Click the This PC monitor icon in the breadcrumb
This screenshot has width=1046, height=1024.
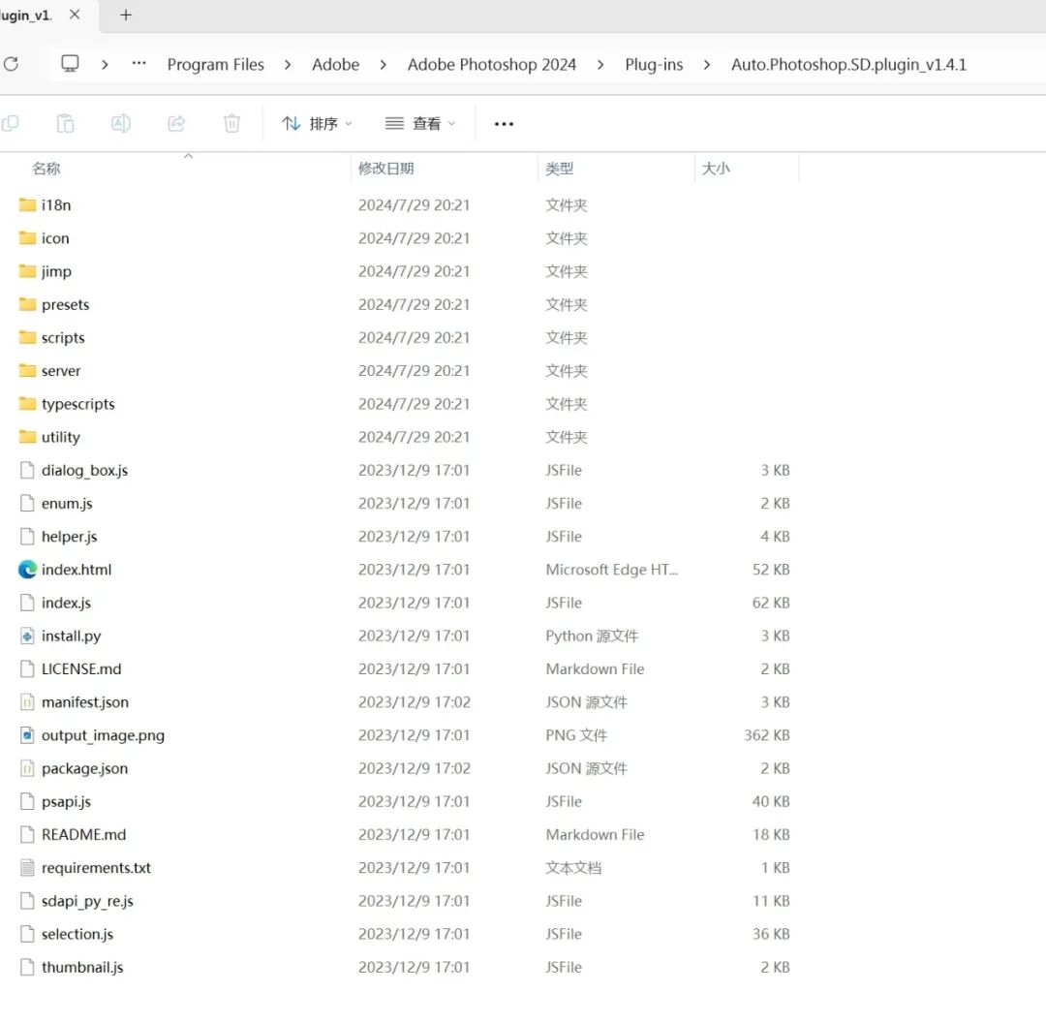pos(70,64)
